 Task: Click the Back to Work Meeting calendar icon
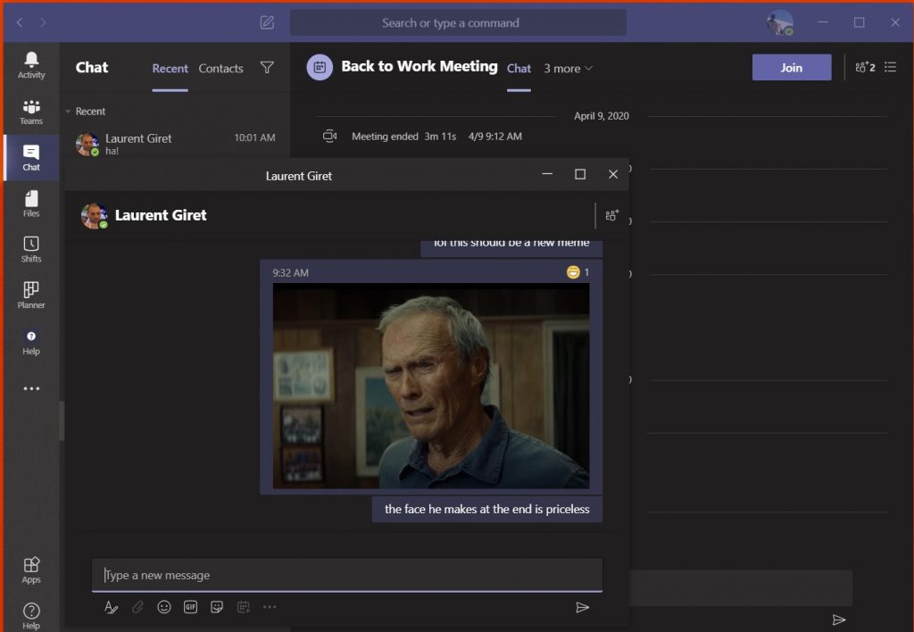point(320,68)
